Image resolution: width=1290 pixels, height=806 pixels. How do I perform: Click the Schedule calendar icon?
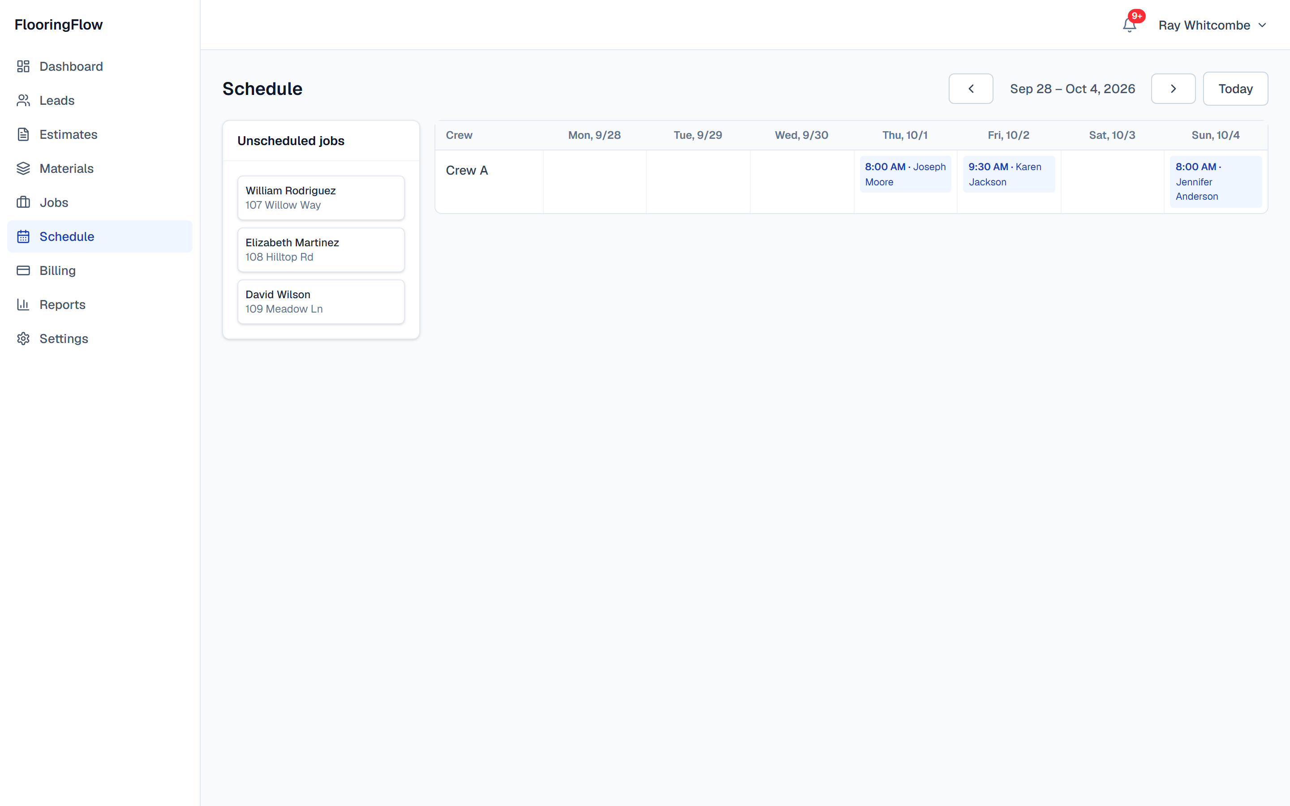pyautogui.click(x=23, y=236)
